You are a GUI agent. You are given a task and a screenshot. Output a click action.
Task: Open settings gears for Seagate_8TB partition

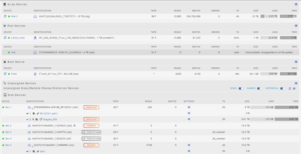click(189, 119)
